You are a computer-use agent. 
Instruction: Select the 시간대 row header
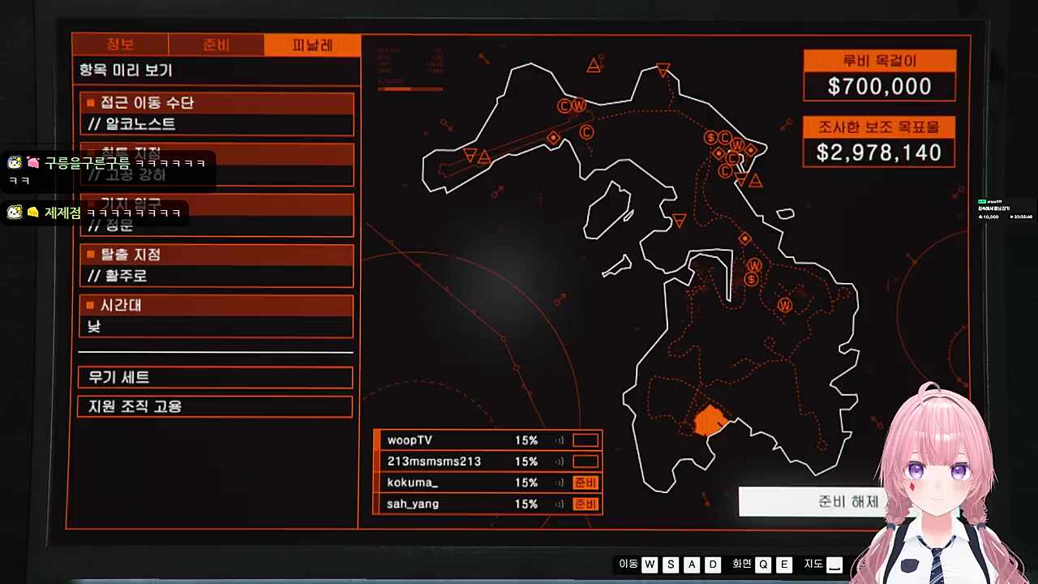click(217, 305)
